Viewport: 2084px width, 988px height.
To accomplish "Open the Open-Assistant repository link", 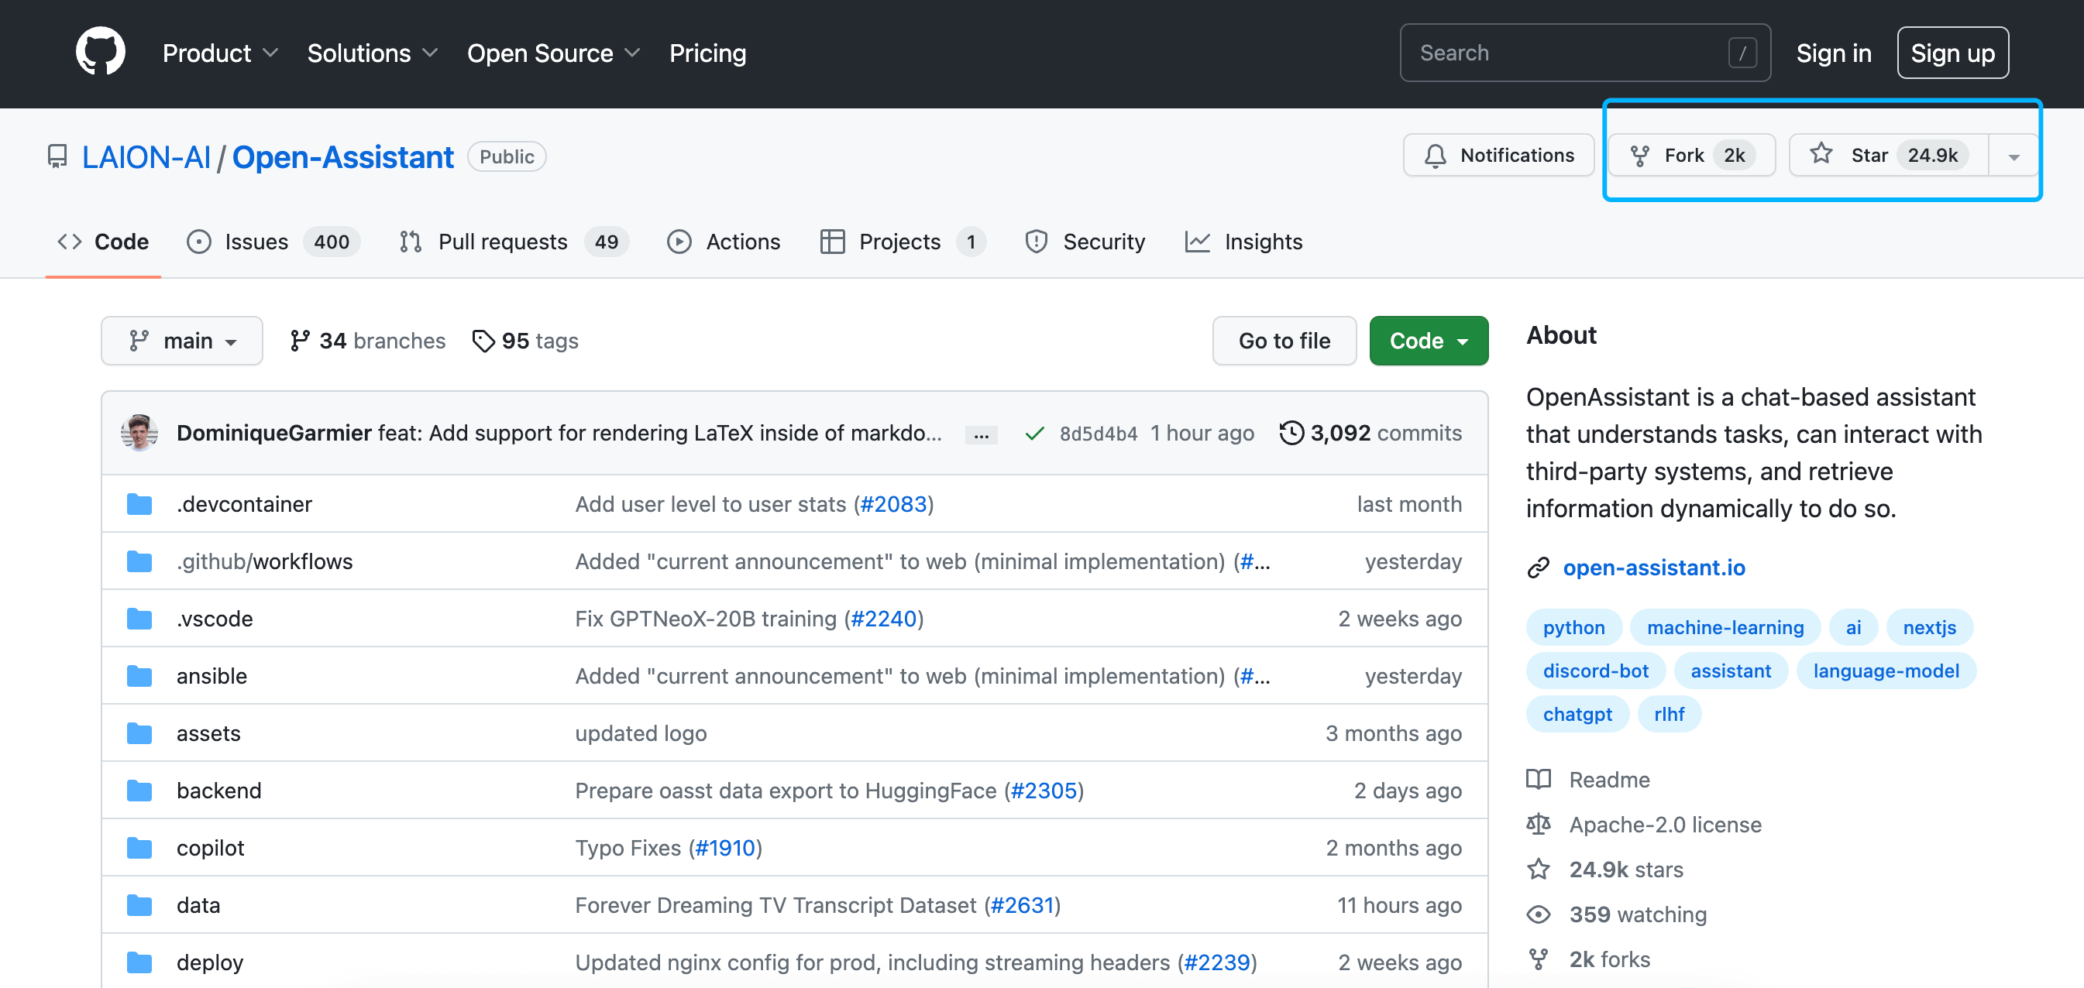I will tap(343, 157).
